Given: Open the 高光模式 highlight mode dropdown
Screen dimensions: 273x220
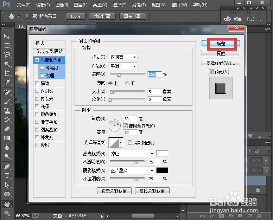Looking at the screenshot, I should 132,154.
